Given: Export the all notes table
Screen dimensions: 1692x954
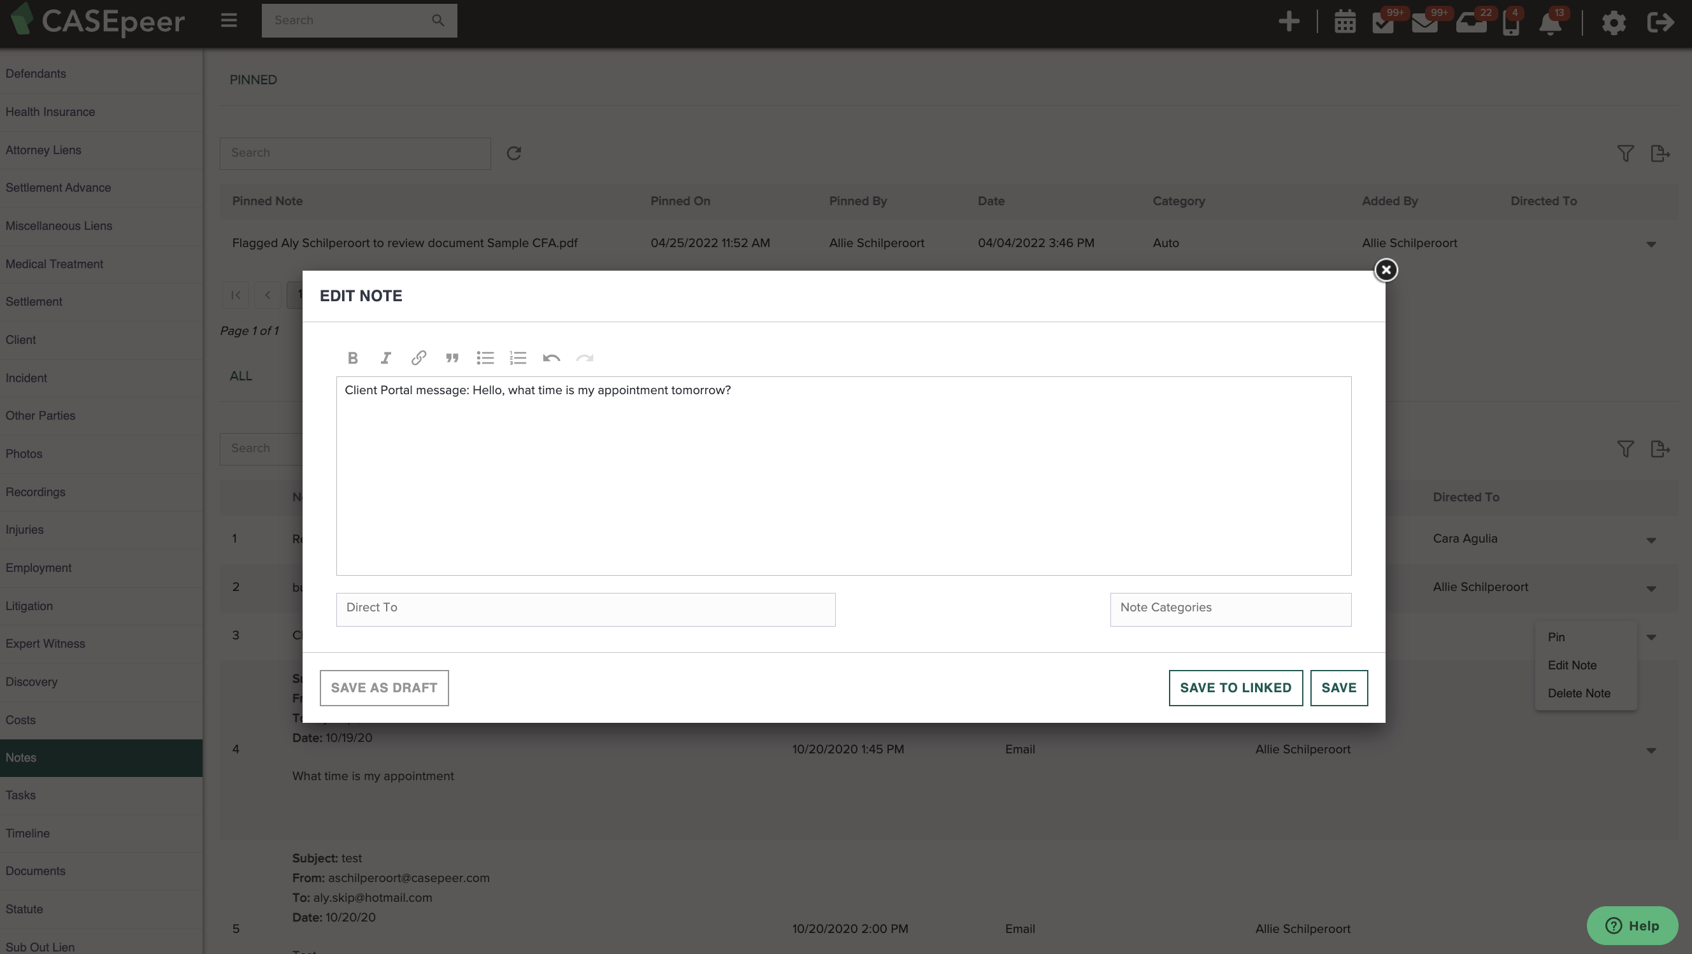Looking at the screenshot, I should [x=1660, y=449].
